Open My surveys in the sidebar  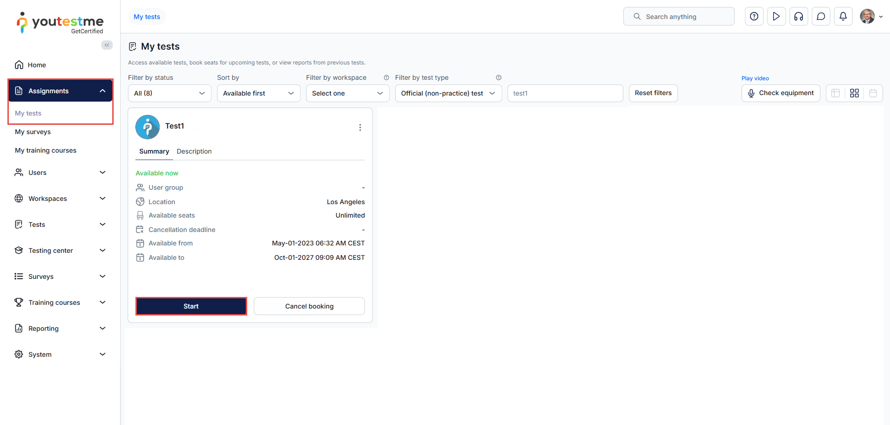click(33, 132)
